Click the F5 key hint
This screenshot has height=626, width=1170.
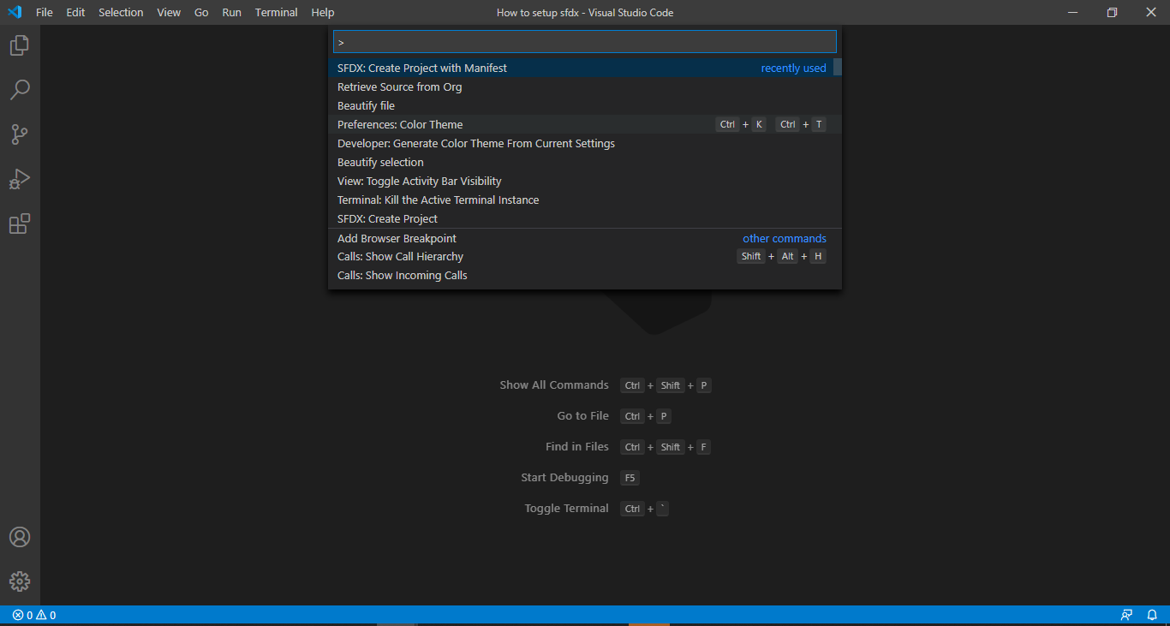point(630,478)
